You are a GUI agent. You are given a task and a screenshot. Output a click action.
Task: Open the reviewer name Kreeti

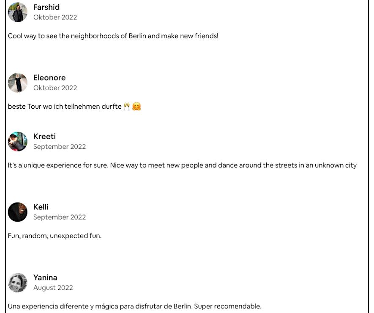point(44,137)
